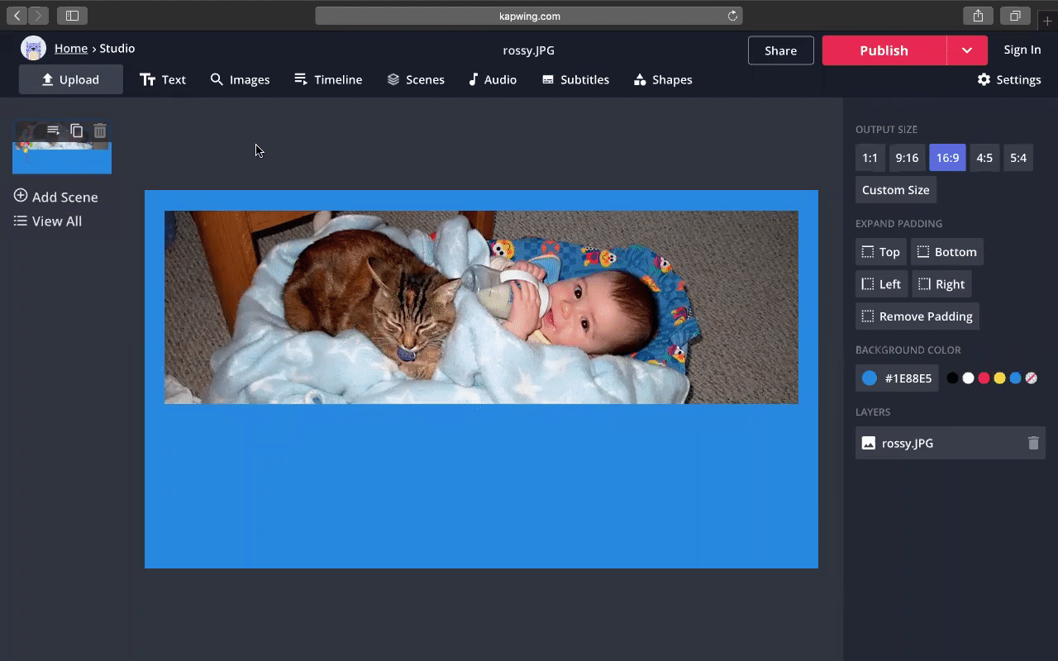Reload the page in browser address bar
This screenshot has height=661, width=1058.
pyautogui.click(x=732, y=16)
